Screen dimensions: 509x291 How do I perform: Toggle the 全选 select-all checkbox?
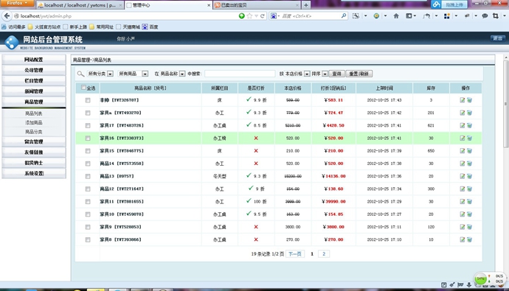click(83, 88)
